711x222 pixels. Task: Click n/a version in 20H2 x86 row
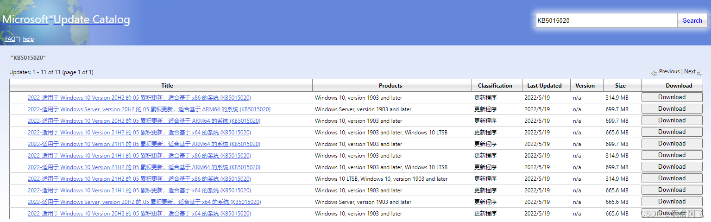coord(577,98)
